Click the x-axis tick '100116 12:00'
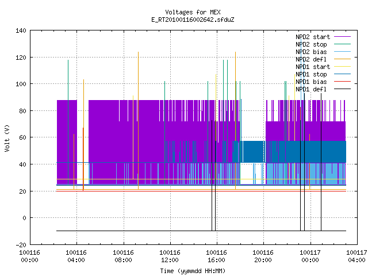This screenshot has width=368, height=276. (x=170, y=256)
